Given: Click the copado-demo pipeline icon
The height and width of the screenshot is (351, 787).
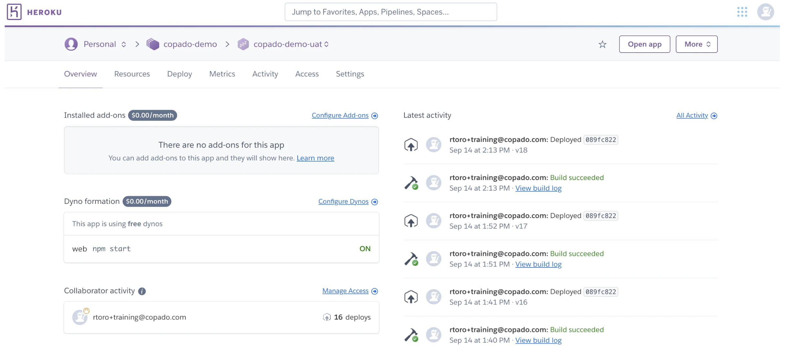Looking at the screenshot, I should [x=153, y=44].
